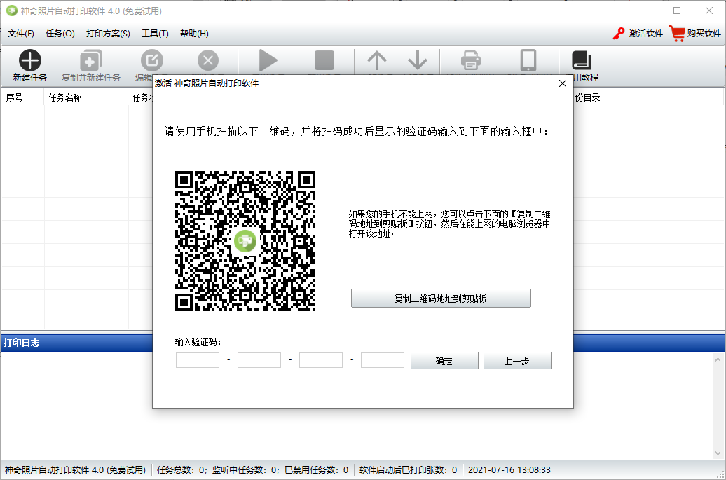The height and width of the screenshot is (480, 726).
Task: Click the move down arrow icon
Action: 418,60
